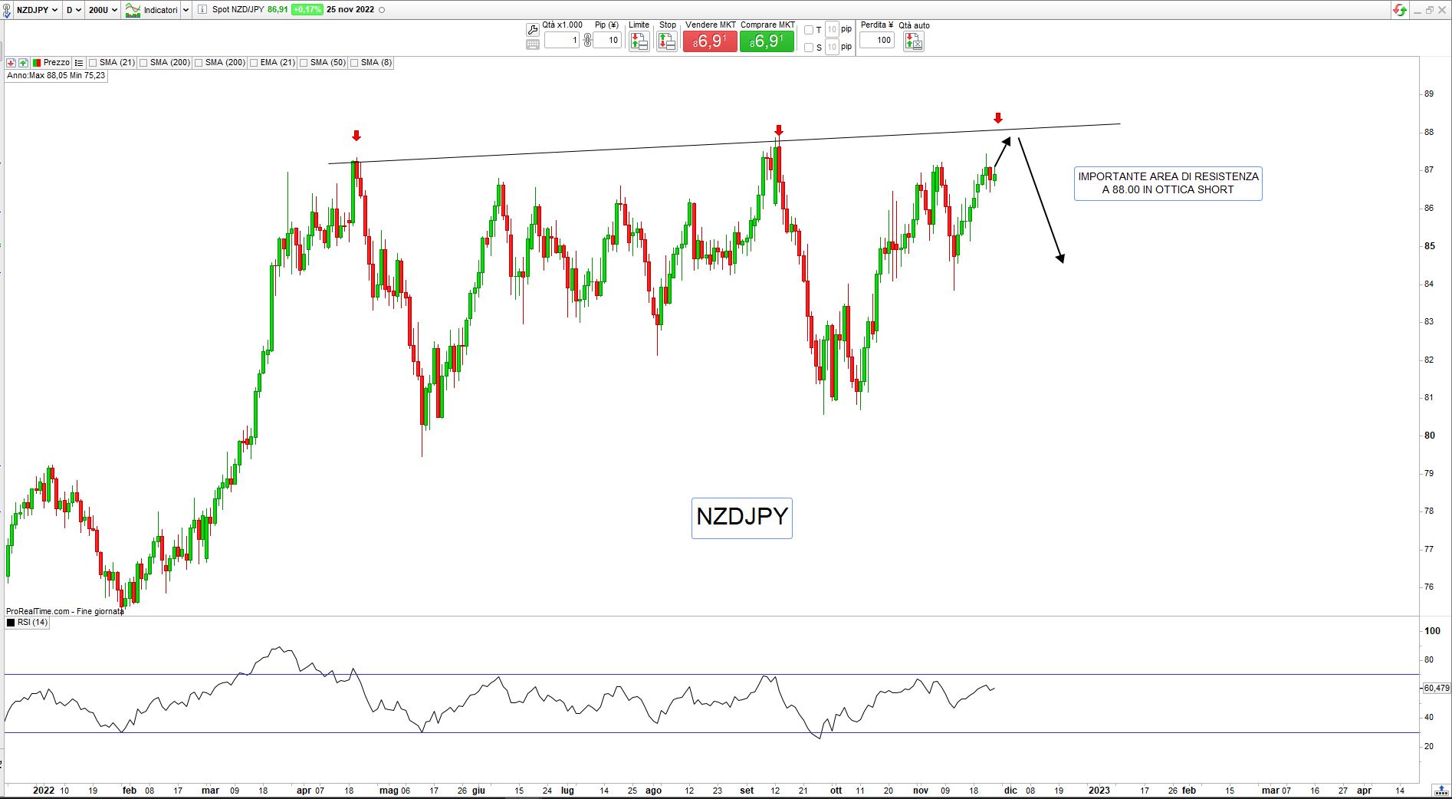
Task: Toggle the first SMA (200) checkbox
Action: (143, 63)
